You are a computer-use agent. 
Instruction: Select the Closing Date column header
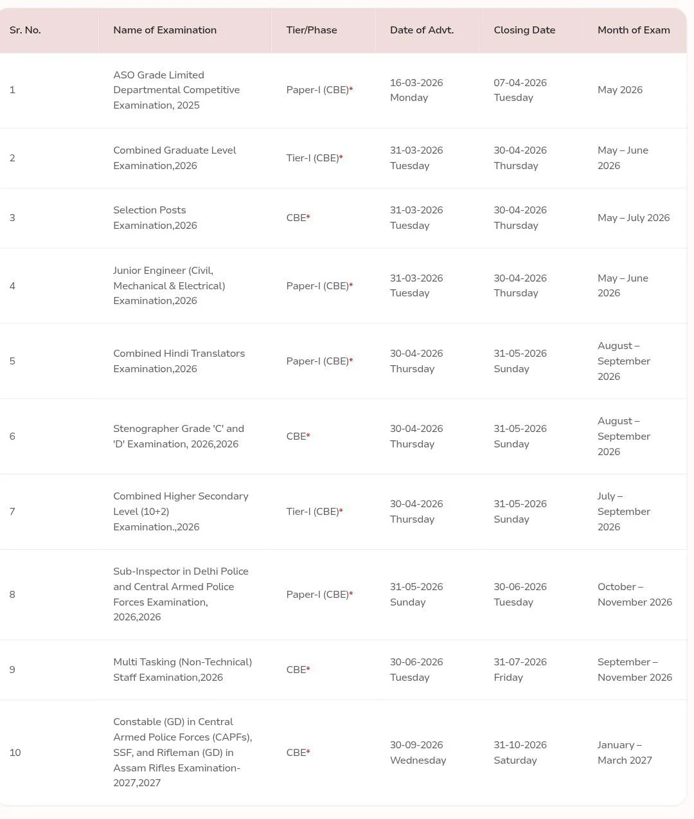coord(524,30)
